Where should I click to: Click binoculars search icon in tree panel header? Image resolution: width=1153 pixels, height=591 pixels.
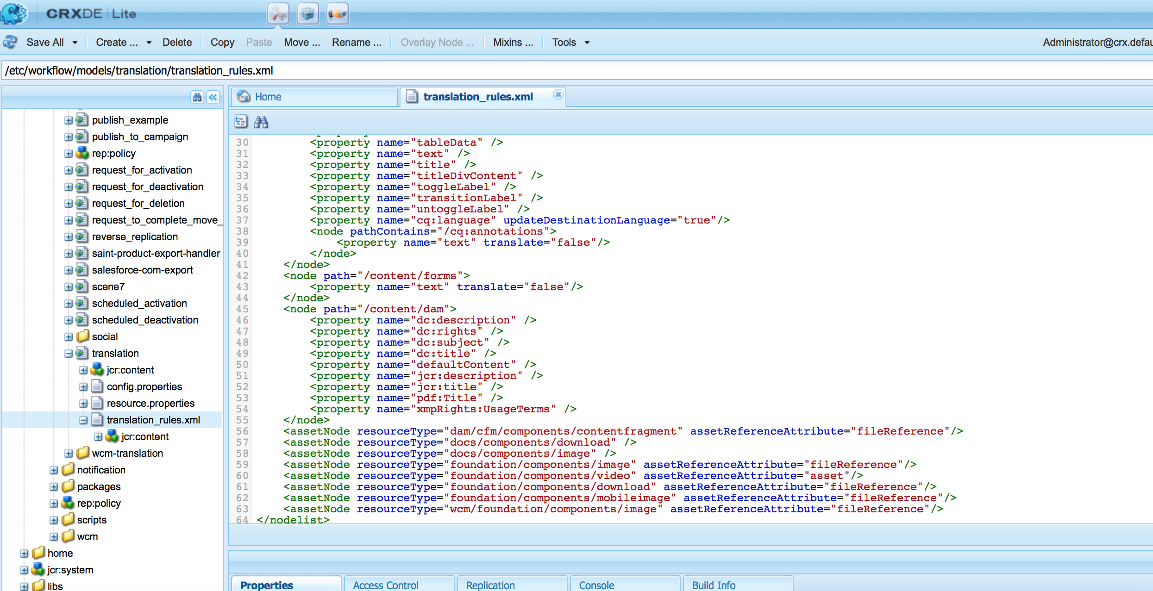[197, 97]
